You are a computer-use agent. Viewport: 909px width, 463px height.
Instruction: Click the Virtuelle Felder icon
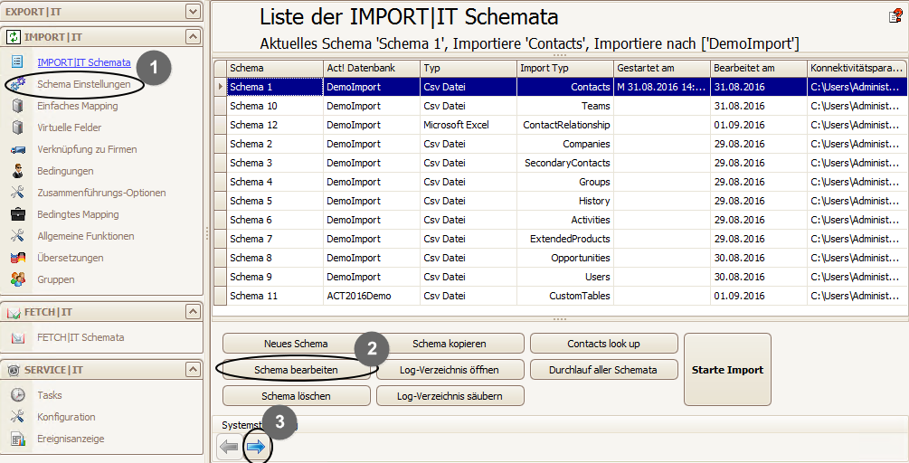click(17, 128)
